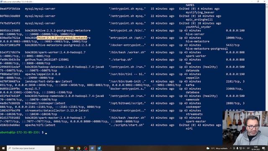Click image name bde2020/hive-metastore-postgresql:2.3.0
The width and height of the screenshot is (268, 151).
point(58,45)
